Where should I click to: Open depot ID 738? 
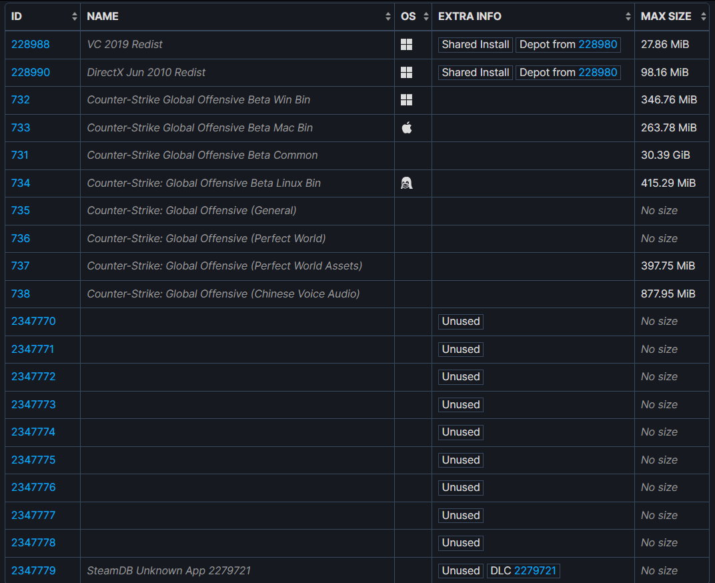(21, 294)
